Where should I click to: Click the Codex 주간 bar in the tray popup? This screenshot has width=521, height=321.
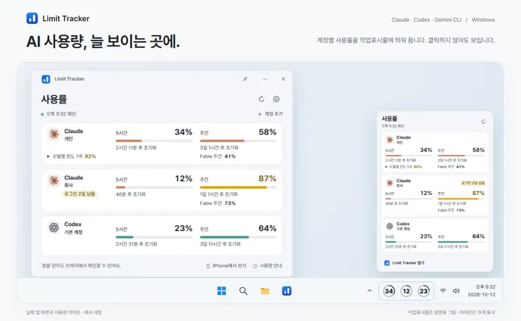[x=461, y=242]
